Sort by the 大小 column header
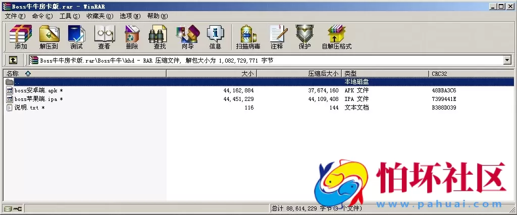 (212, 74)
